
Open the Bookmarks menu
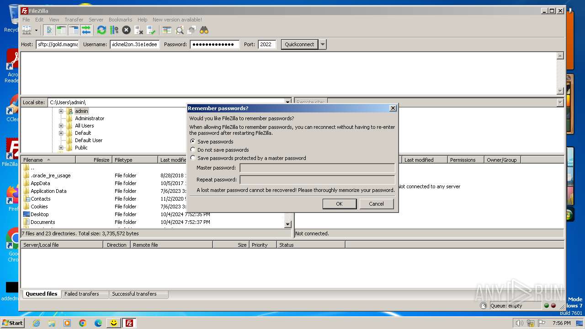[120, 20]
